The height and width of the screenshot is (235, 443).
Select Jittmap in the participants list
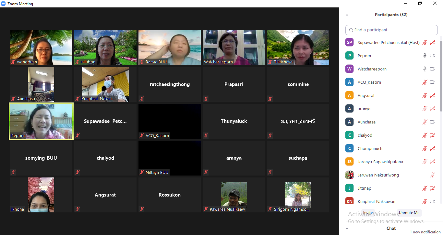pos(364,188)
